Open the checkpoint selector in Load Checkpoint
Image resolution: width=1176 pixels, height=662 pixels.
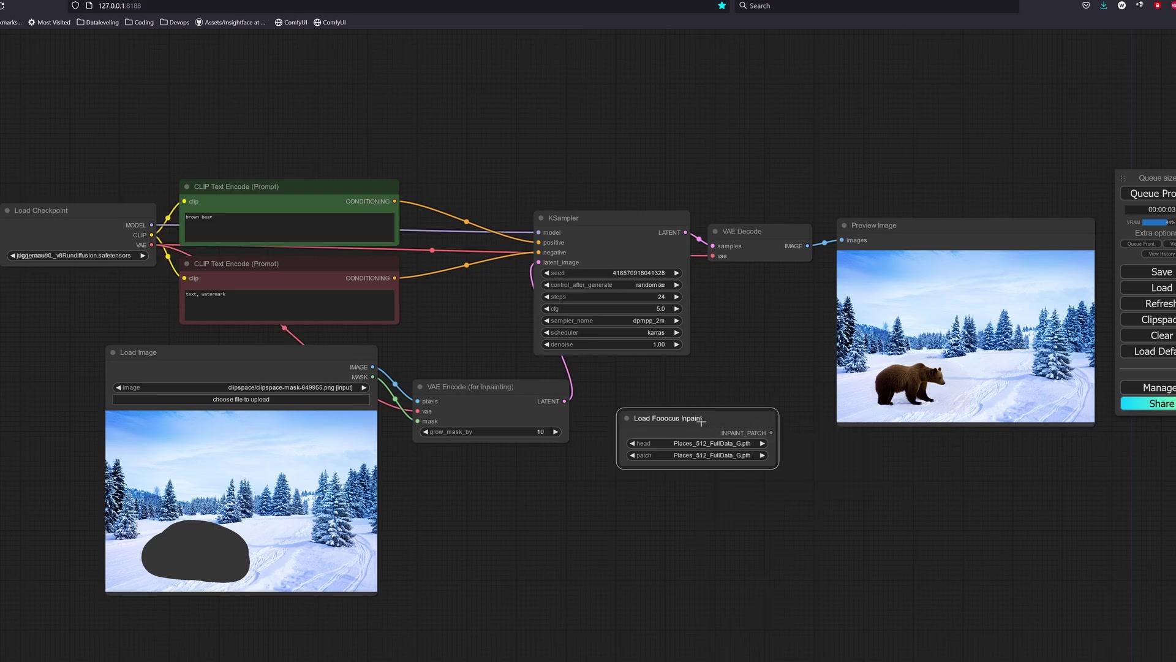pos(78,256)
